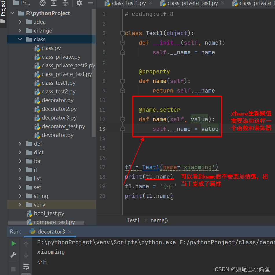The height and width of the screenshot is (275, 275).
Task: Switch to class_privete_test.py editor tab
Action: [x=192, y=3]
